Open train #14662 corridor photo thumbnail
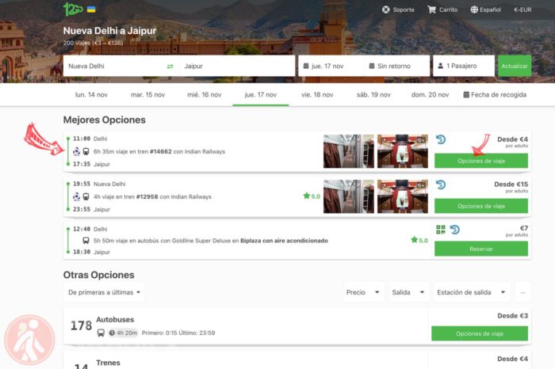 tap(349, 151)
